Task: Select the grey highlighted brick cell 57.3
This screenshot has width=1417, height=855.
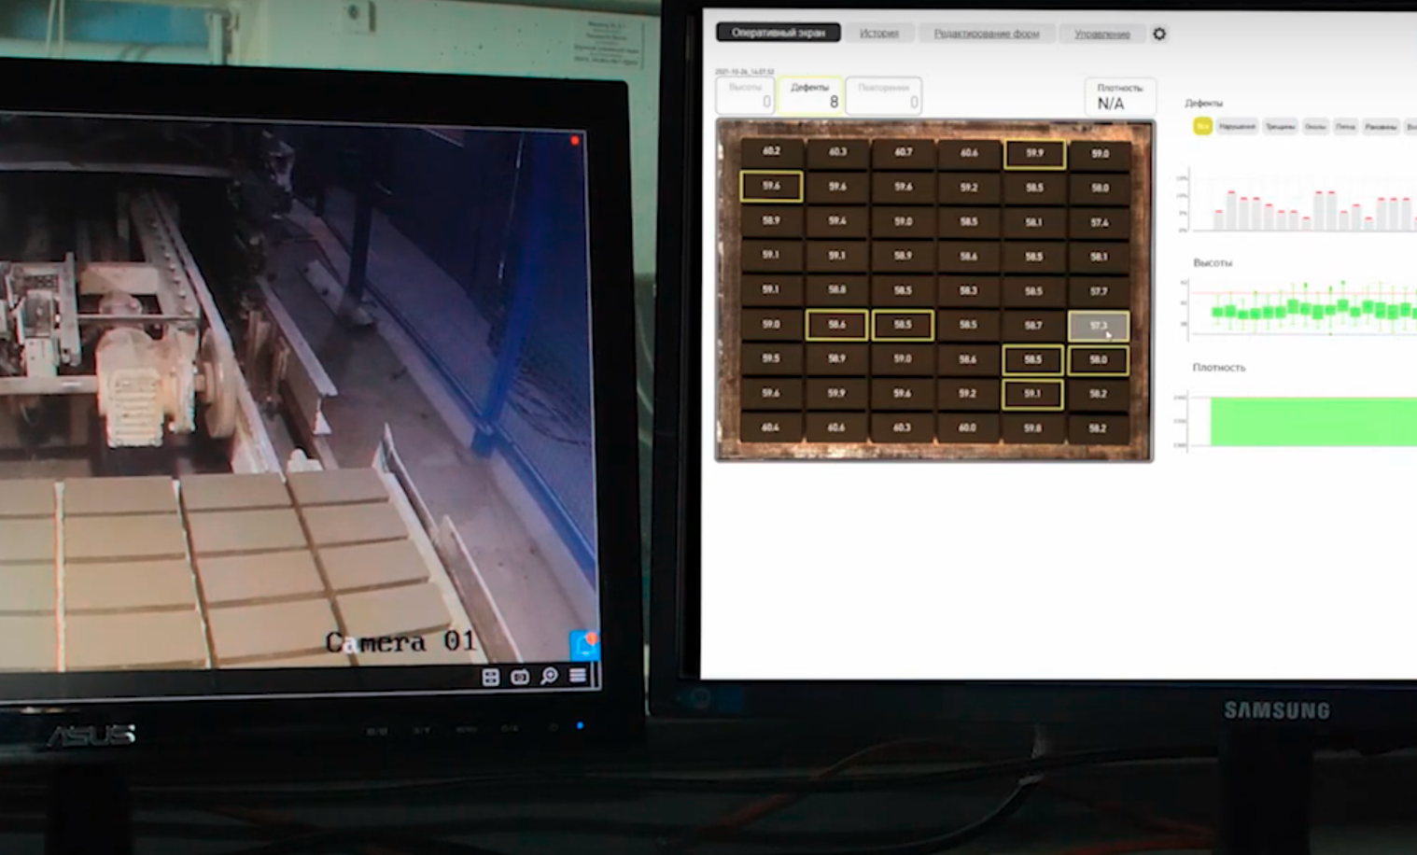Action: coord(1099,326)
